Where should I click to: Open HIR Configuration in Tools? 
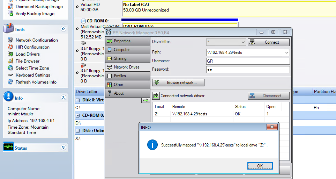click(32, 47)
